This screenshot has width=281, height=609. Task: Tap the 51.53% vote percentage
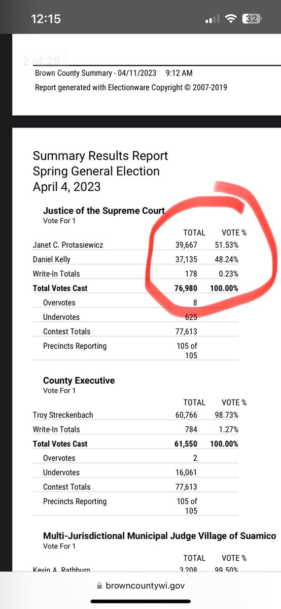(227, 245)
